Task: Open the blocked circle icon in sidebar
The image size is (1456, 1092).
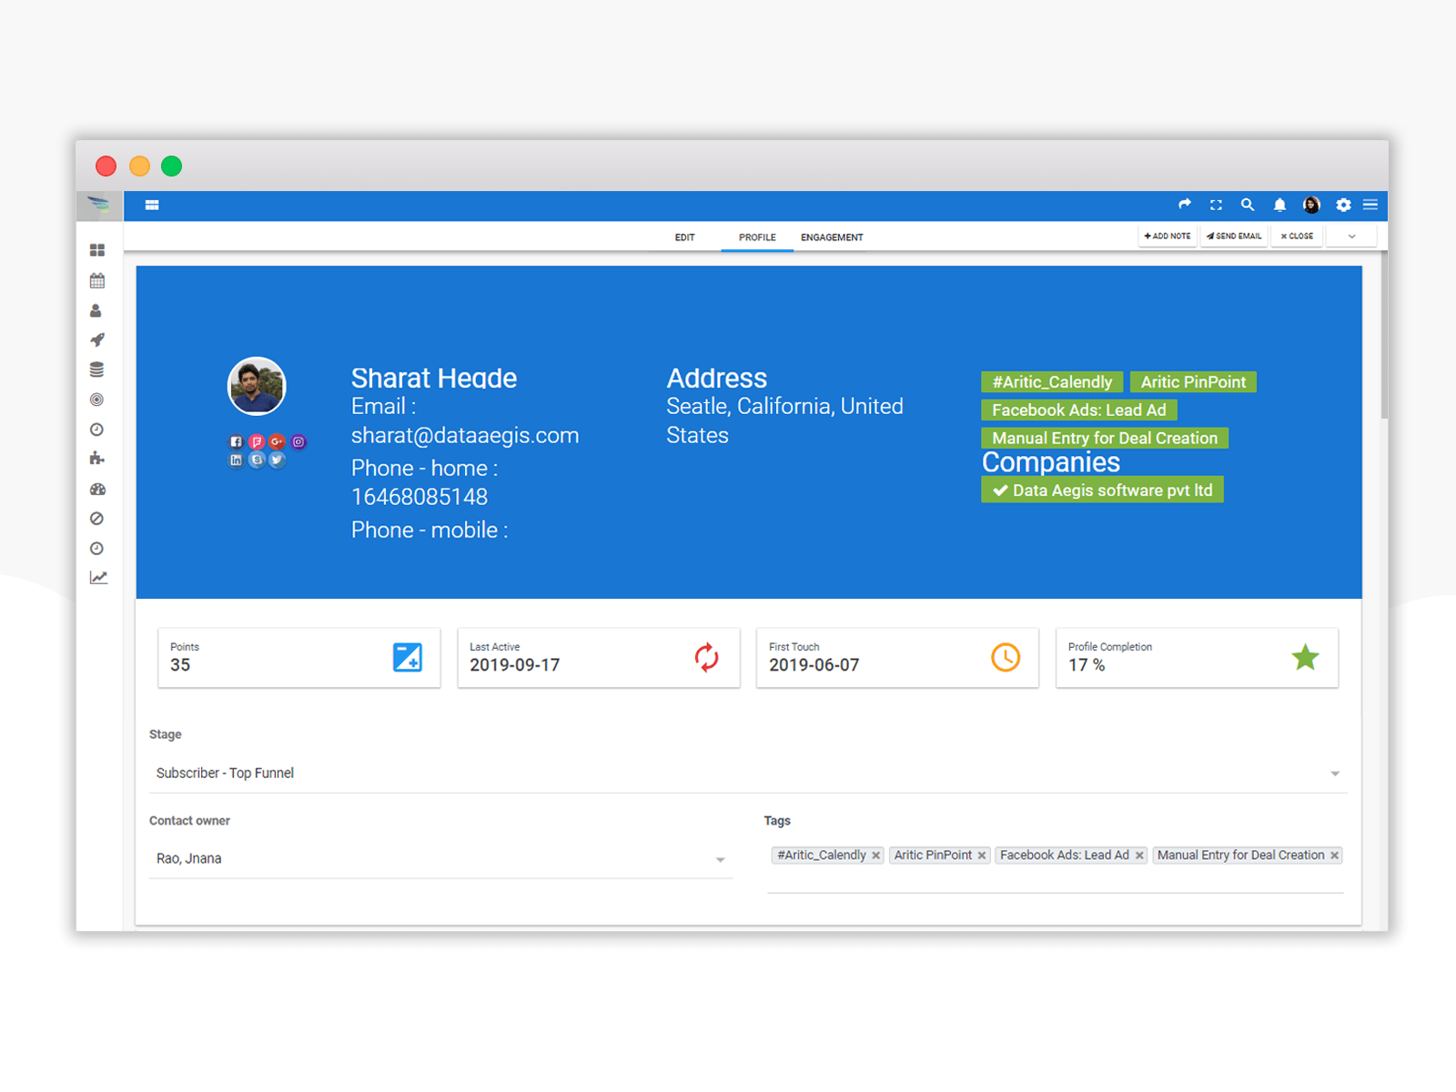Action: tap(96, 519)
